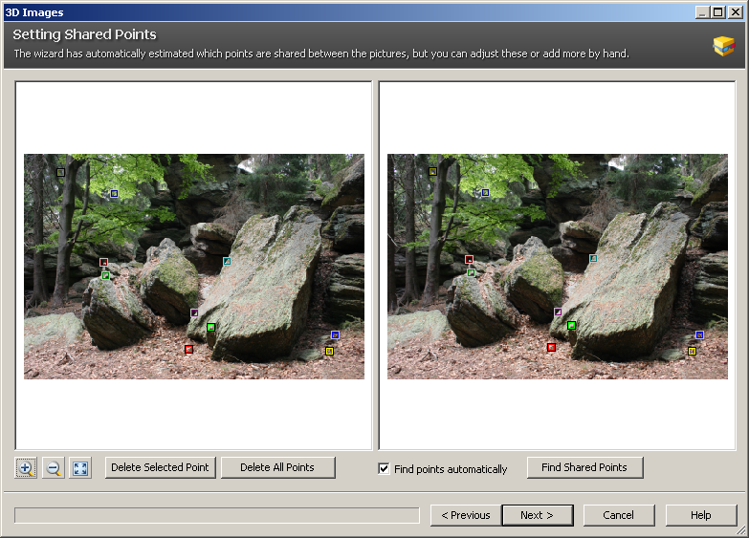Image resolution: width=749 pixels, height=538 pixels.
Task: Close the 3D Images window
Action: [x=735, y=12]
